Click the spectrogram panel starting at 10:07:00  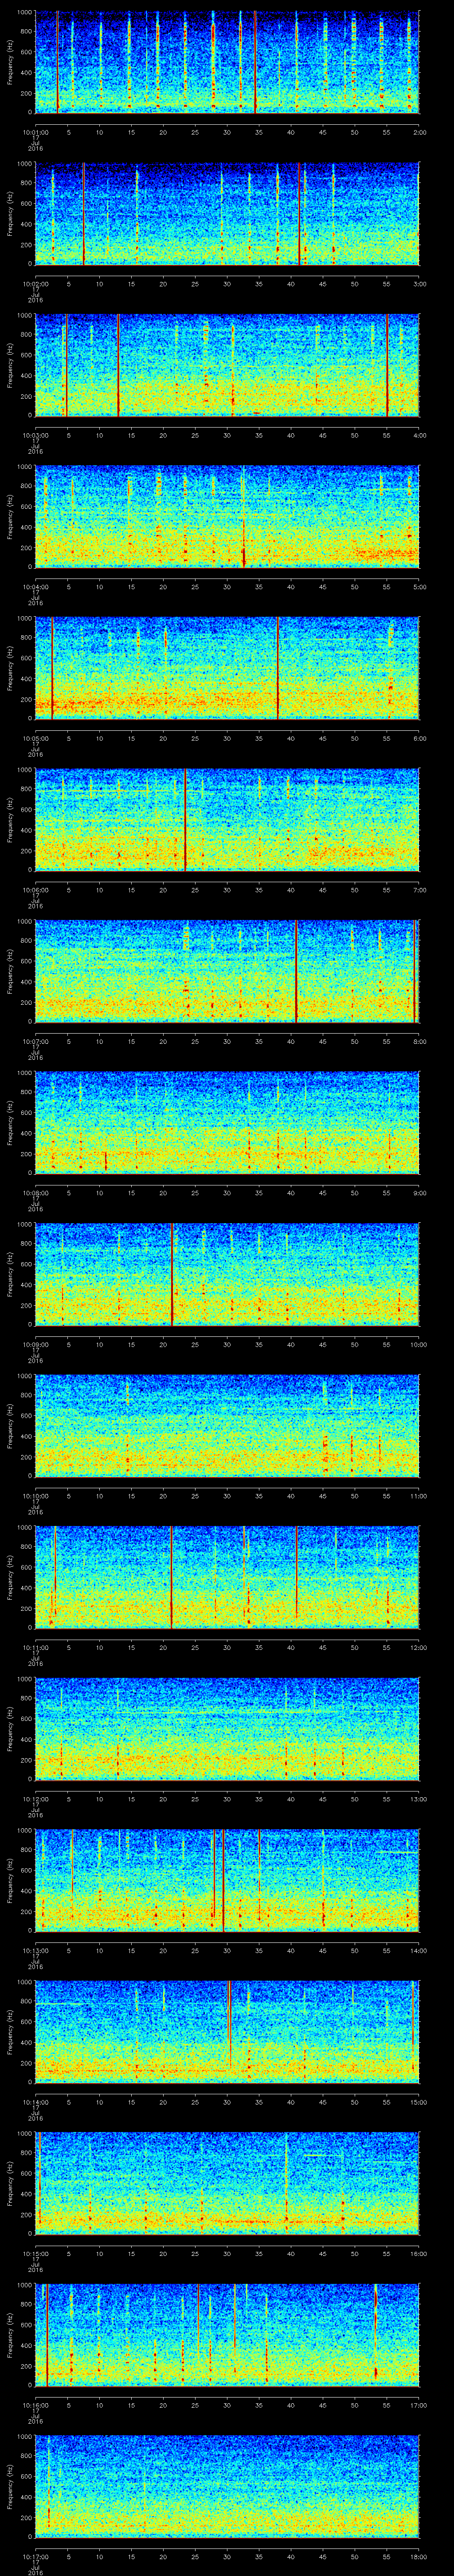(227, 971)
